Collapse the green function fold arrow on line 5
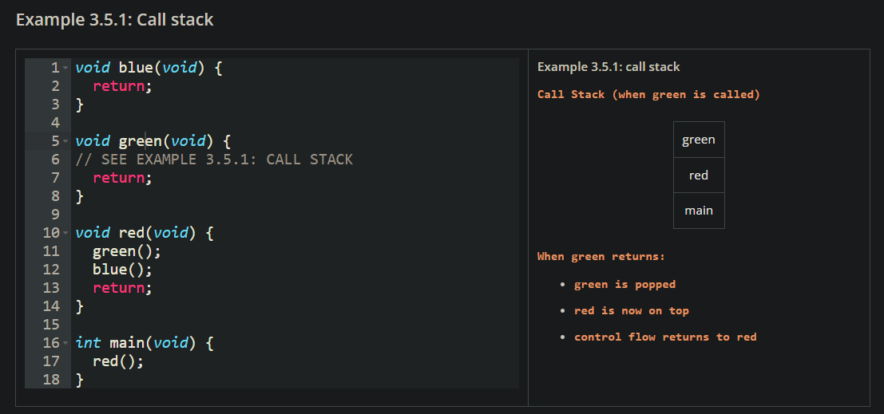Viewport: 884px width, 414px height. [x=65, y=141]
